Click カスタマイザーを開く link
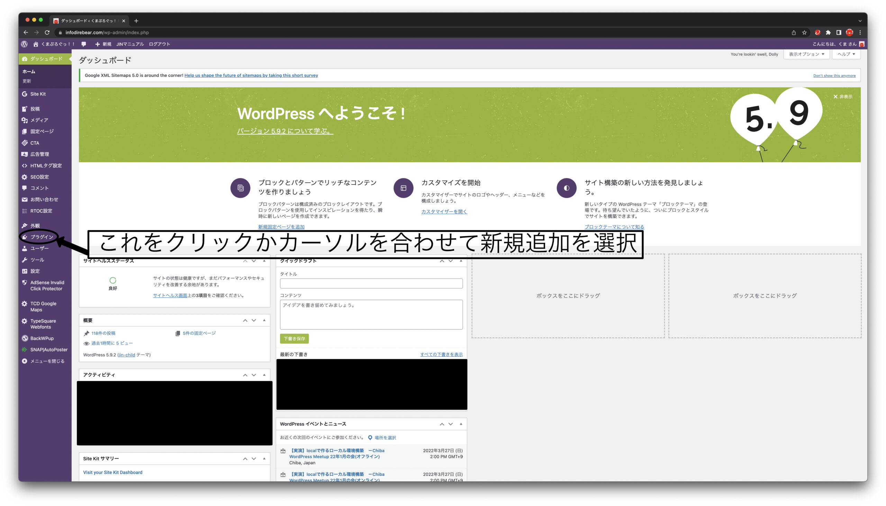 pos(444,212)
